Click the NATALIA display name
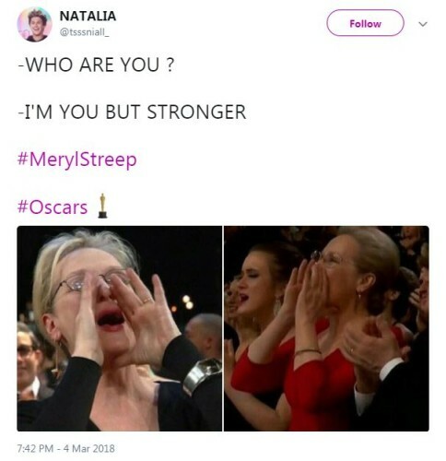 click(x=88, y=16)
